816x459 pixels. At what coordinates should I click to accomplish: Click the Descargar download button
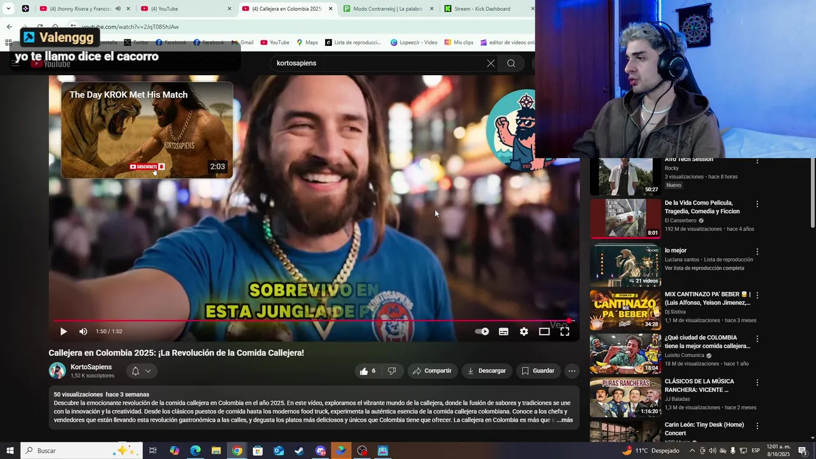(x=486, y=371)
